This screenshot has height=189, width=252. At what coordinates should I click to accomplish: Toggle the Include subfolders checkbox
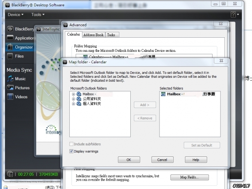point(71,144)
